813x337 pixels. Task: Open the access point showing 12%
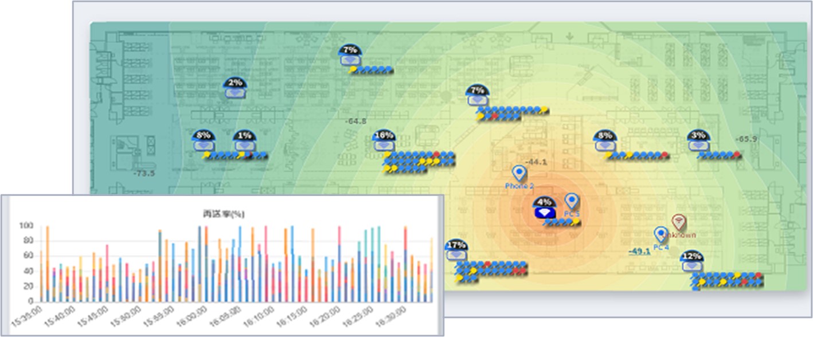692,262
